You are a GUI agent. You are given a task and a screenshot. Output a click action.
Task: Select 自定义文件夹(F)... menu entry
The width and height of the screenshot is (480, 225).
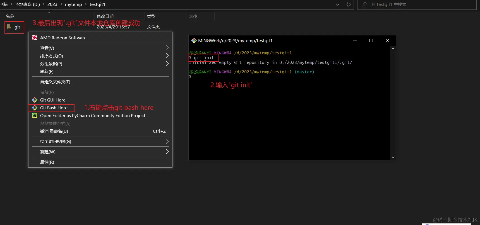100,82
